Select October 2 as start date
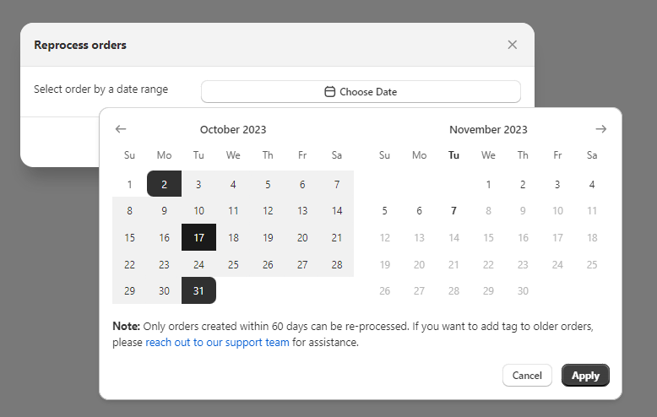 pyautogui.click(x=164, y=184)
